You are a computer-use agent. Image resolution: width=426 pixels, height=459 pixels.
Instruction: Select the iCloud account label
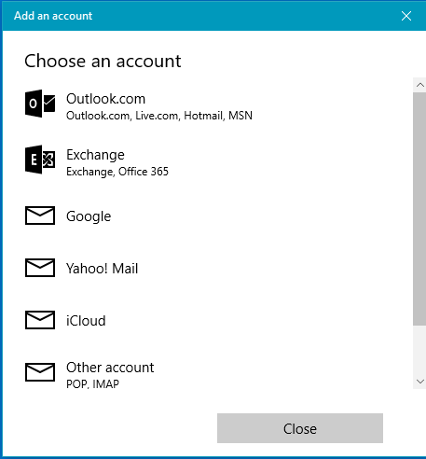click(x=86, y=321)
